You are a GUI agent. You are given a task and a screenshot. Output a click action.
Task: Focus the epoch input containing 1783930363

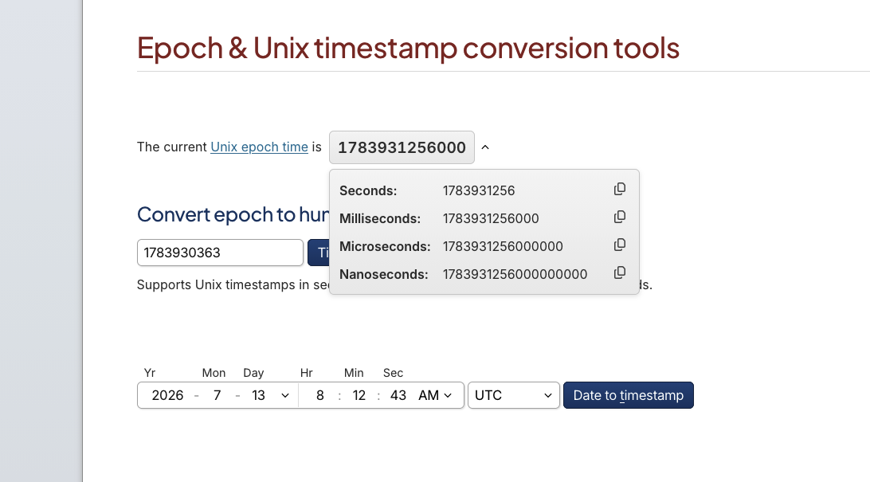point(220,253)
